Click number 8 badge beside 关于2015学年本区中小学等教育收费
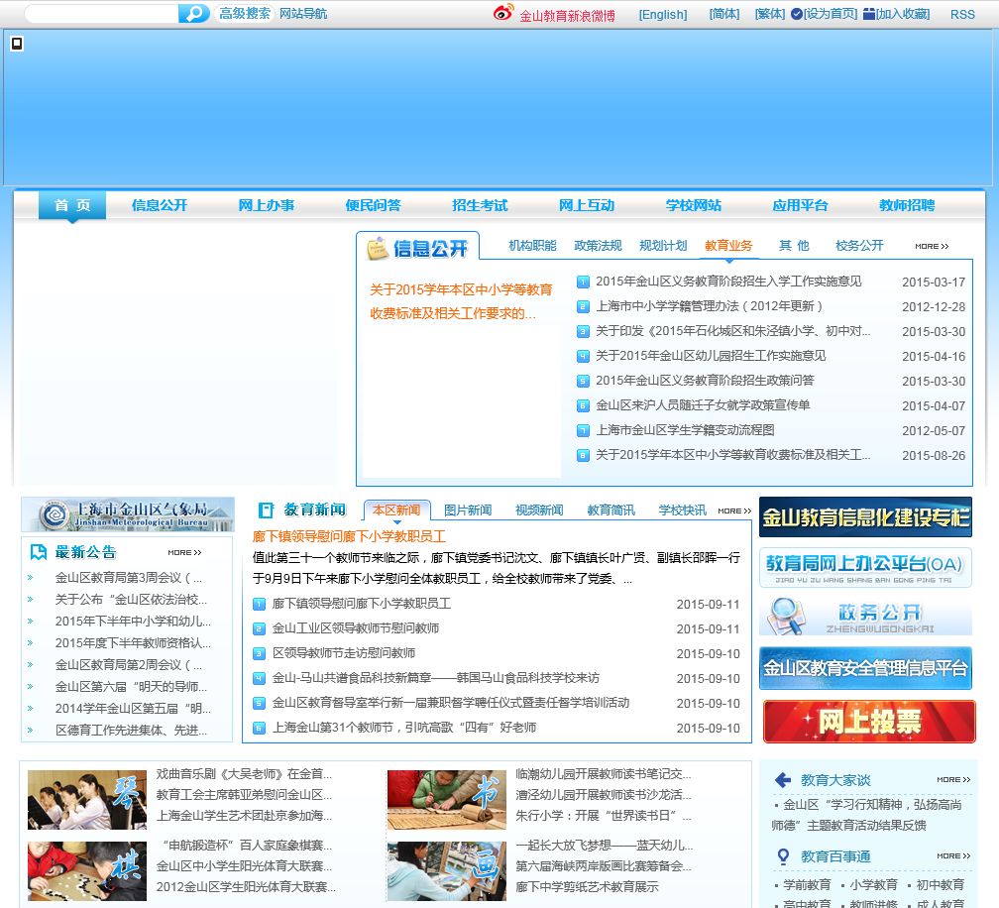 tap(583, 456)
